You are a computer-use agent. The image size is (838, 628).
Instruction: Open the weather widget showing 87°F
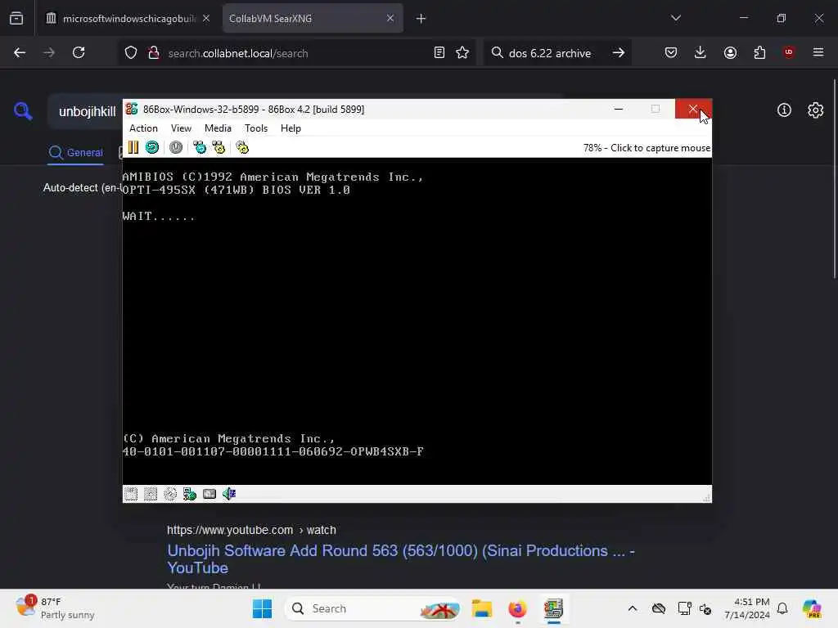click(x=55, y=608)
